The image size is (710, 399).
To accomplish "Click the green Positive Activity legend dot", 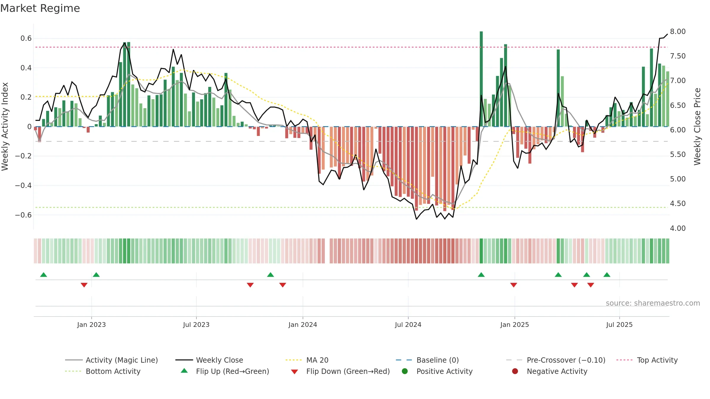I will tap(405, 371).
